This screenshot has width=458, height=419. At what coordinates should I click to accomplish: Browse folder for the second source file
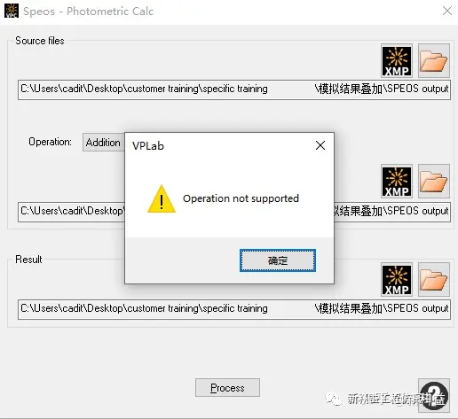[434, 181]
